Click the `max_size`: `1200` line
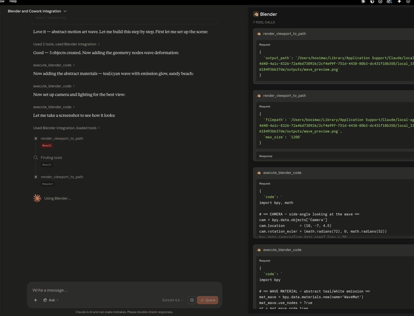 [283, 137]
